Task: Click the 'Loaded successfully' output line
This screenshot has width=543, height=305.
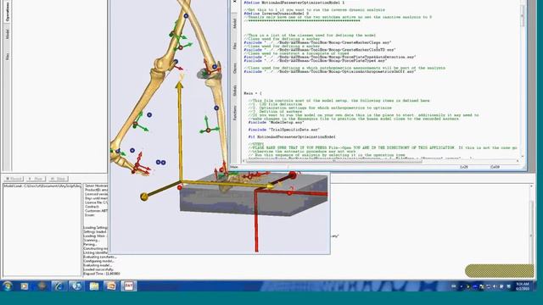Action: 98,269
